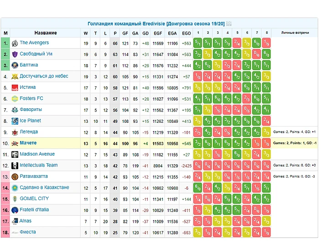
Task: Open the Madison Avenue team page
Action: coord(37,154)
